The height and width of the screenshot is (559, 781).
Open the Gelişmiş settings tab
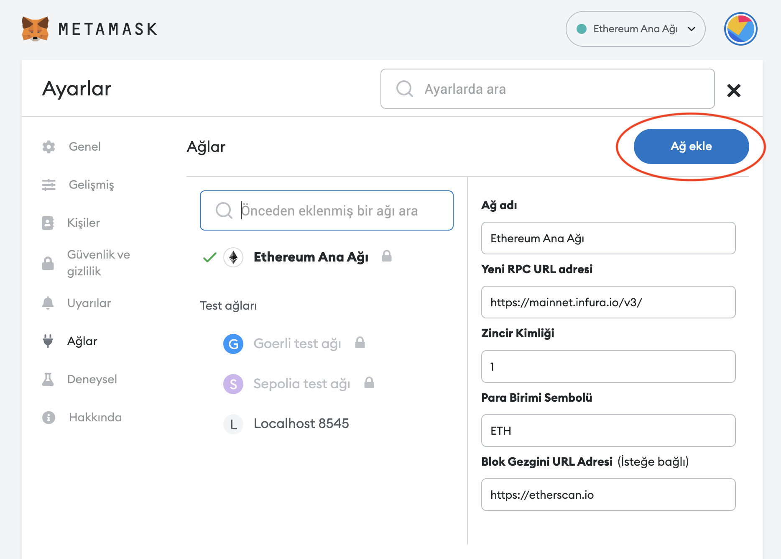(x=91, y=185)
